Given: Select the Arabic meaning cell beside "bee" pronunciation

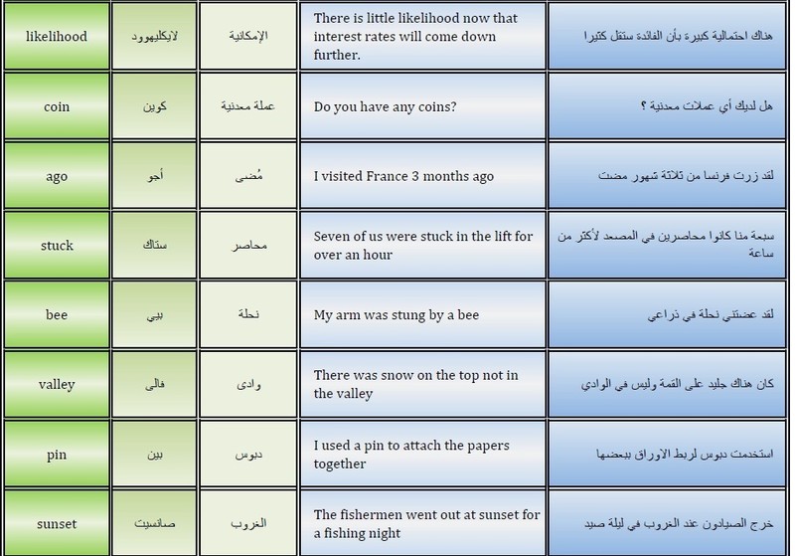Looking at the screenshot, I should [248, 314].
